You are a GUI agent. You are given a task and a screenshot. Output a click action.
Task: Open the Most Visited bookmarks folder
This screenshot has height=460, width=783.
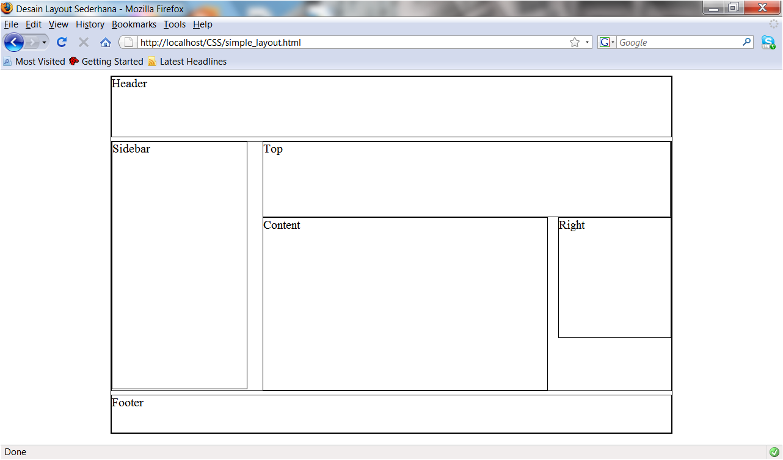(40, 61)
